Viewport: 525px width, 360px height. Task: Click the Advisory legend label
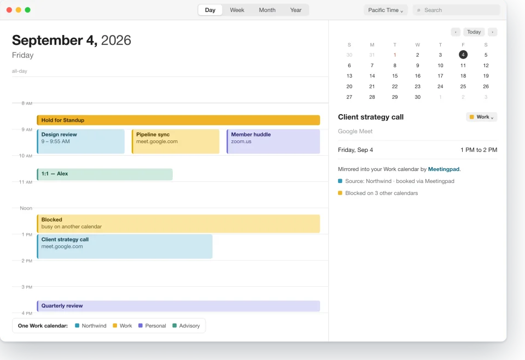click(x=189, y=326)
